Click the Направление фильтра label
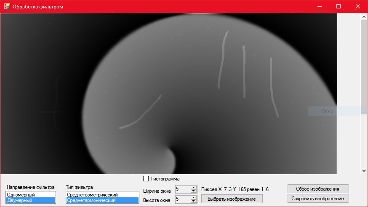 30,187
